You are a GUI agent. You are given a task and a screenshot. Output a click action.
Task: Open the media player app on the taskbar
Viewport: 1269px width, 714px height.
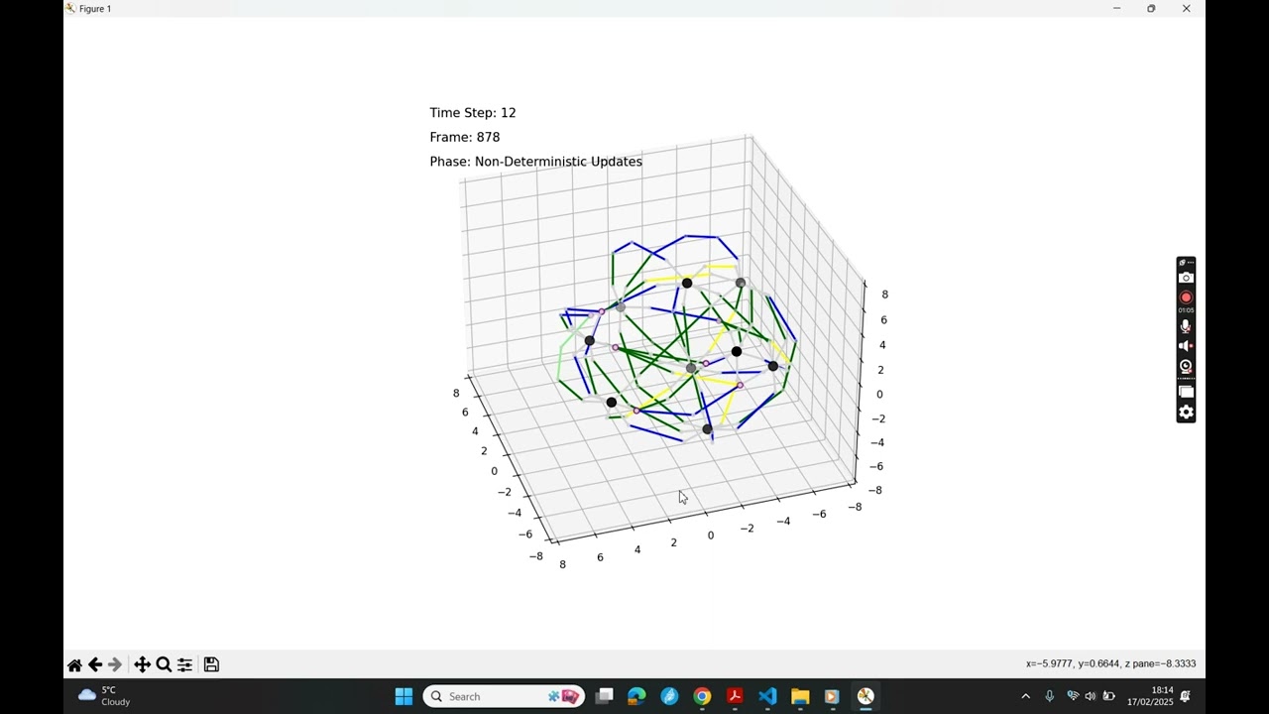[x=832, y=696]
